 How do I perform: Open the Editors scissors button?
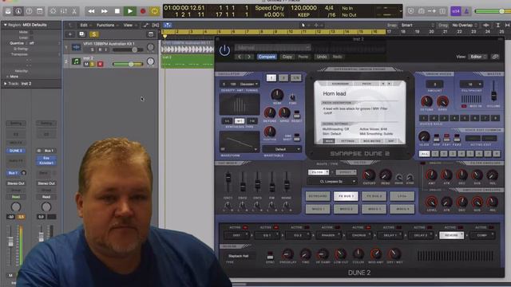click(74, 11)
